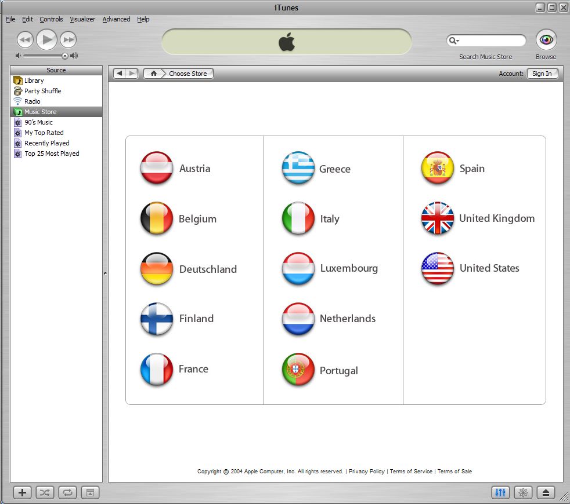Eject disc with eject icon
This screenshot has width=570, height=504.
point(546,492)
